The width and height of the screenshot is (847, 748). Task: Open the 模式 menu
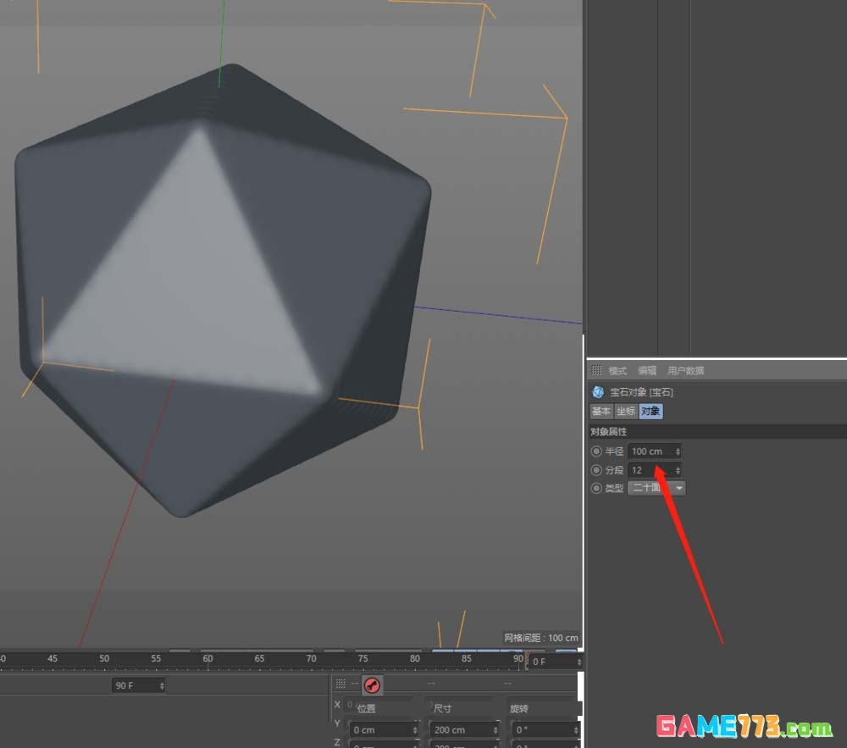(x=617, y=371)
